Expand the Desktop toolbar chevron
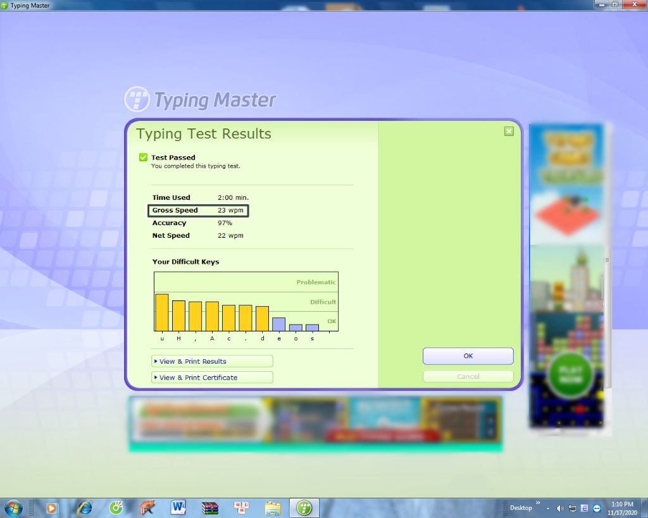The width and height of the screenshot is (648, 518). click(538, 503)
